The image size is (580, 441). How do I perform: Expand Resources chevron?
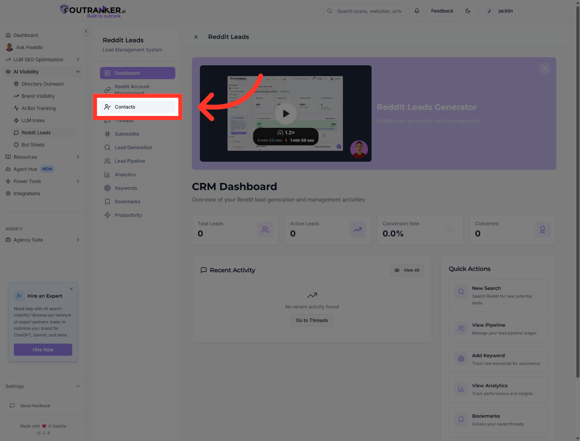78,157
